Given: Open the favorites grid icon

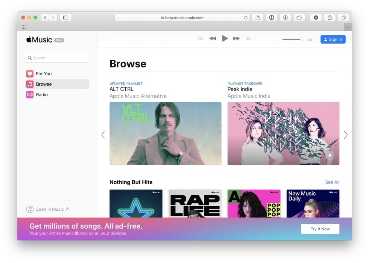Looking at the screenshot, I should tap(24, 27).
